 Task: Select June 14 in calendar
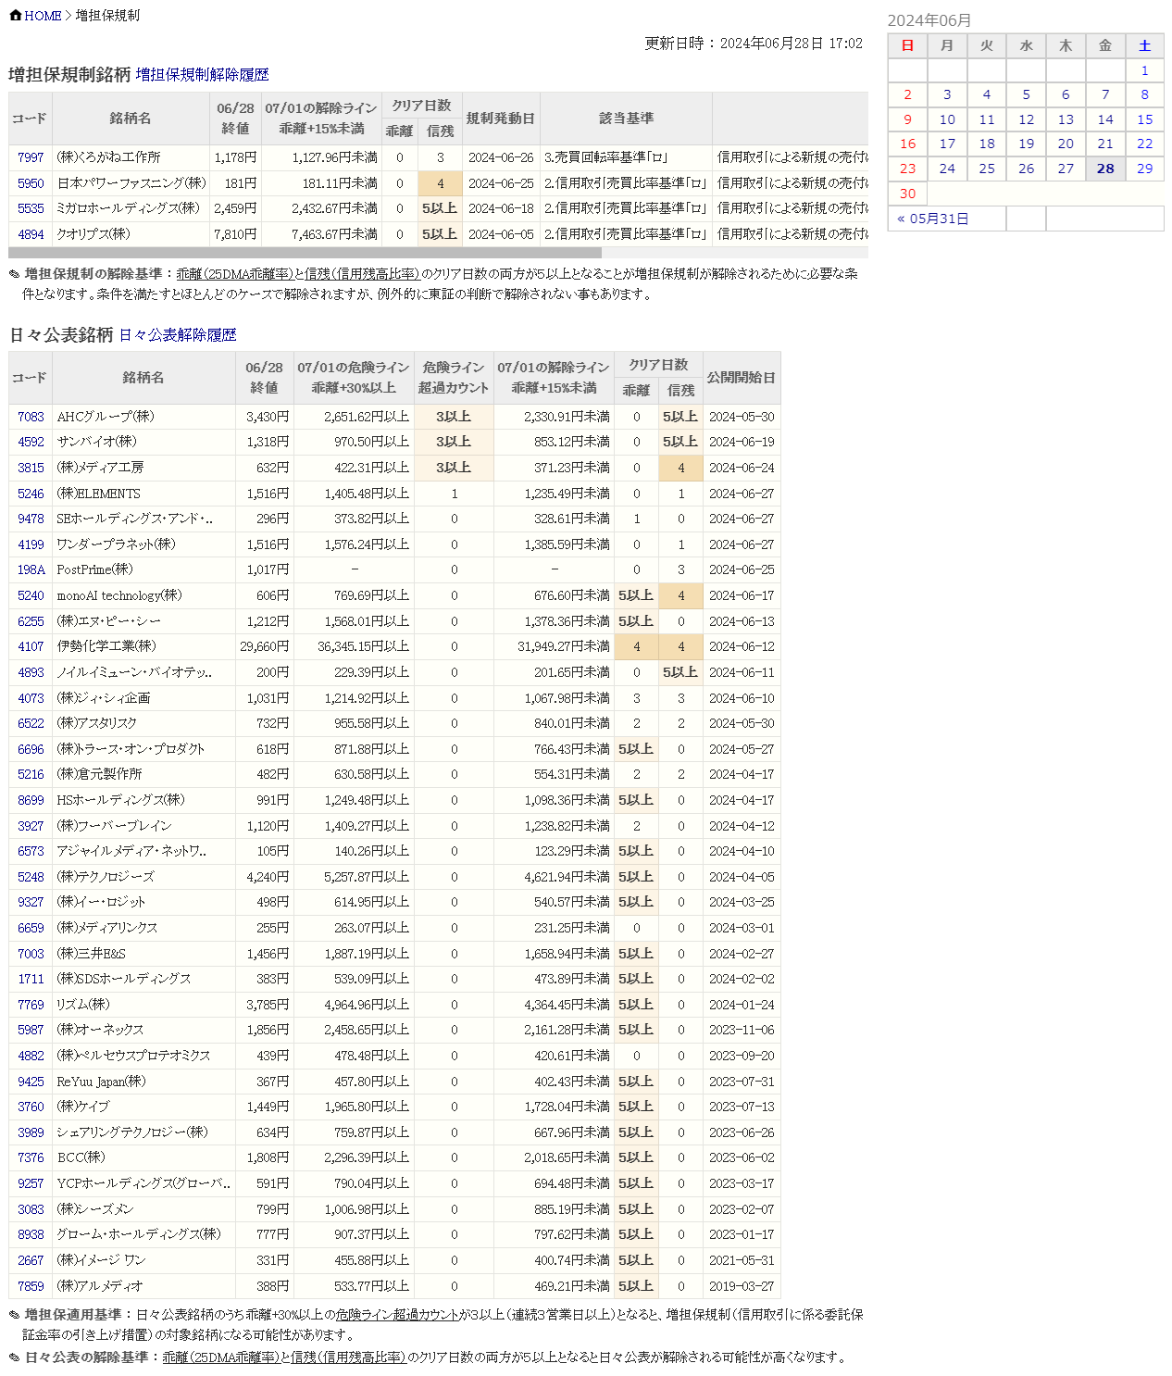[x=1105, y=119]
